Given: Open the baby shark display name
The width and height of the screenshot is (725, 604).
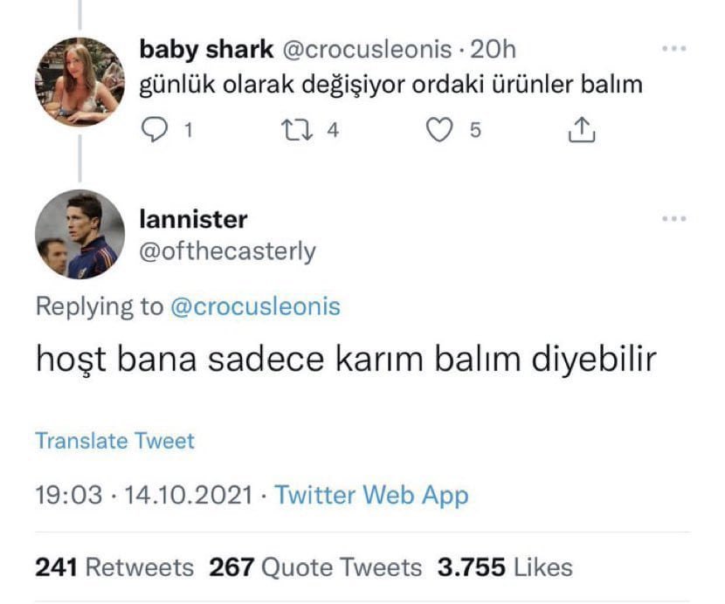Looking at the screenshot, I should click(x=205, y=51).
